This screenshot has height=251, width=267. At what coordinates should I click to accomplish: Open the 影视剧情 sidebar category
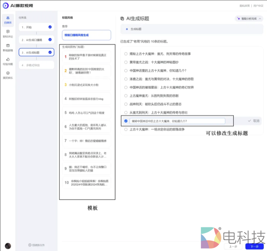[8, 47]
